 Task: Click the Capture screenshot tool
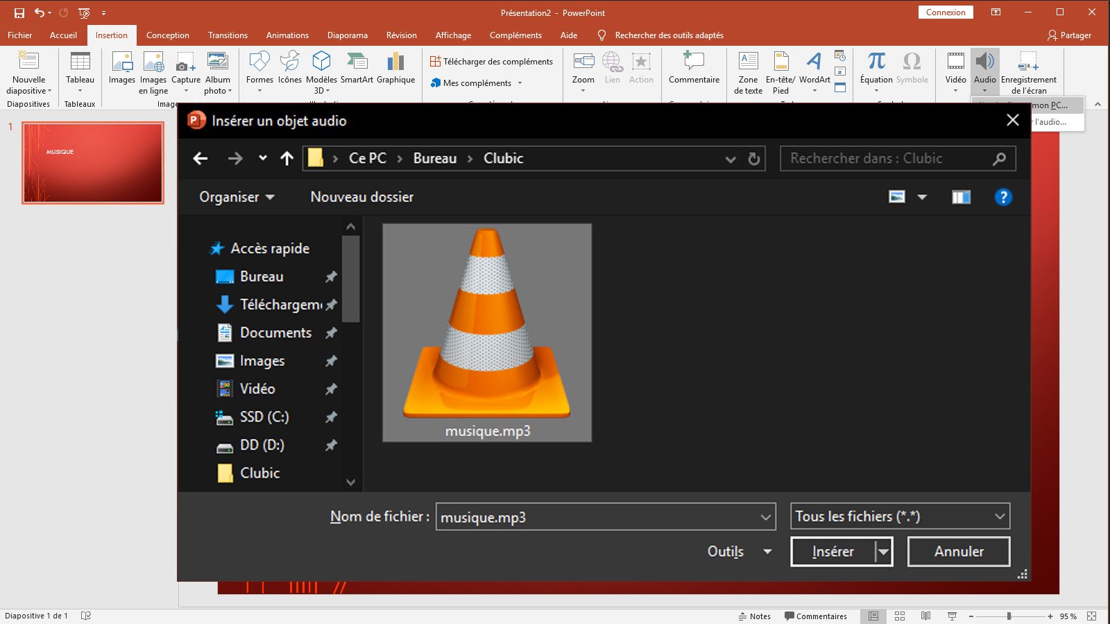[x=186, y=73]
